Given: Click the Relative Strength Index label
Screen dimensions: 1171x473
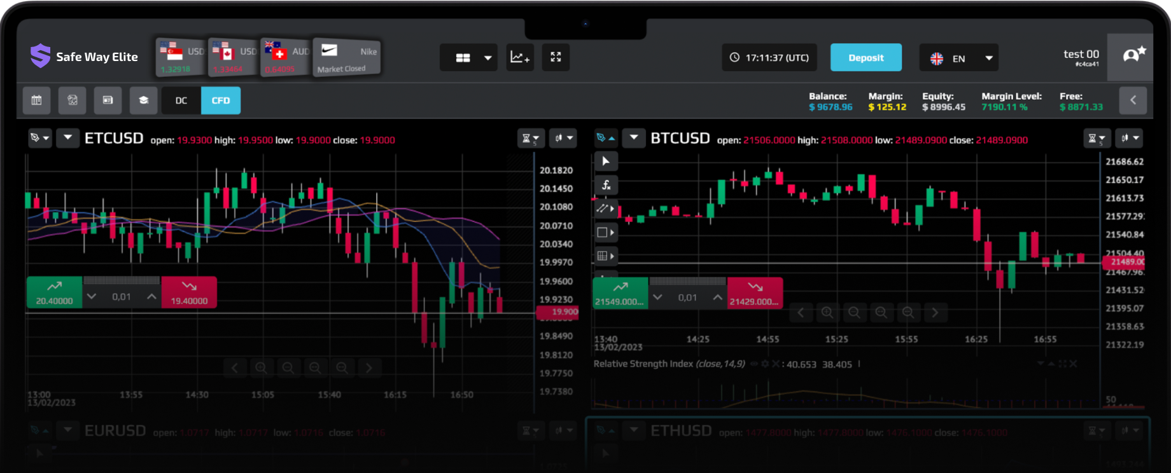Looking at the screenshot, I should point(669,364).
